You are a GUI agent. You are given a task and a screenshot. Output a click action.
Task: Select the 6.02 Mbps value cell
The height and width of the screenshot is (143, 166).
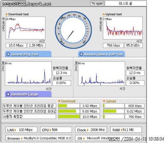pyautogui.click(x=135, y=111)
